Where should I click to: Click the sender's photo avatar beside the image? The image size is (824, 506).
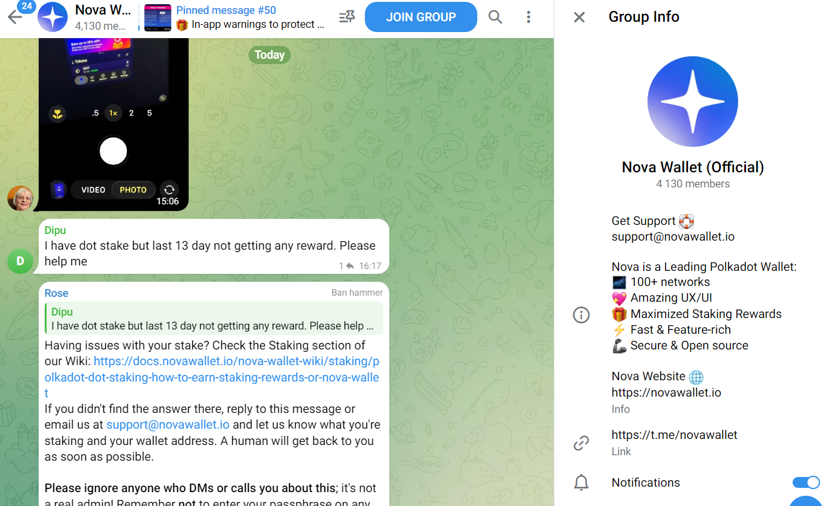point(21,198)
